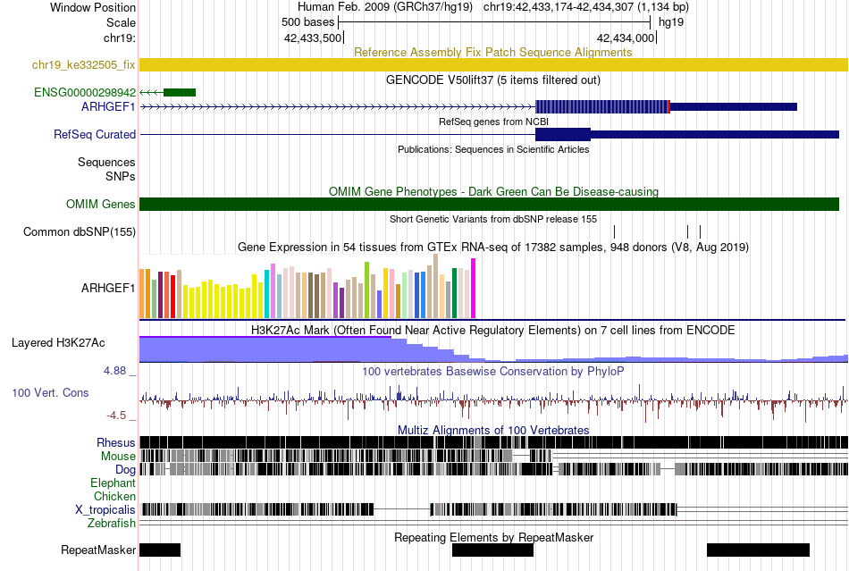Click the Chicken species label
This screenshot has height=571, width=849.
(114, 496)
